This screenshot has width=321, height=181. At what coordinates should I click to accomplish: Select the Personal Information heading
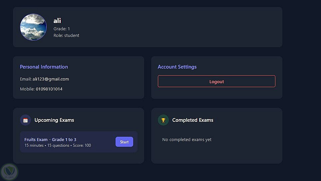(44, 67)
